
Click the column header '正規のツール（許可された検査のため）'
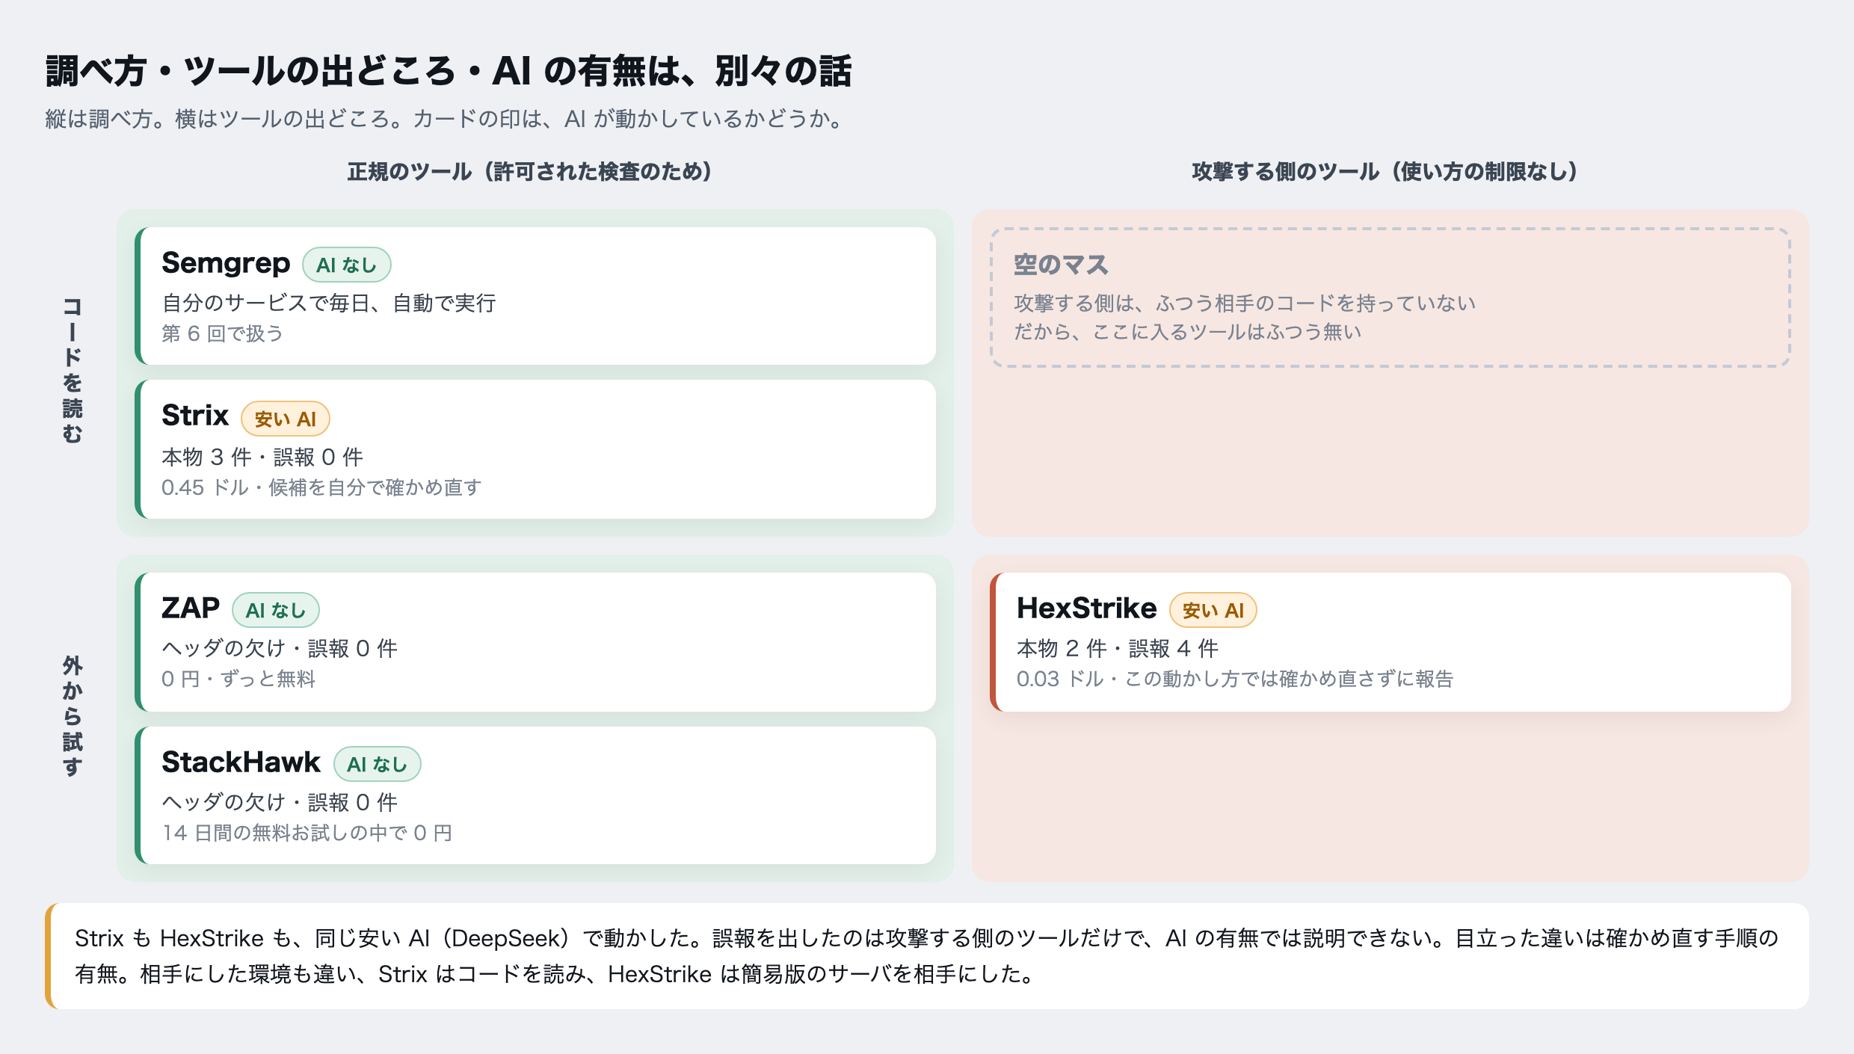(529, 172)
